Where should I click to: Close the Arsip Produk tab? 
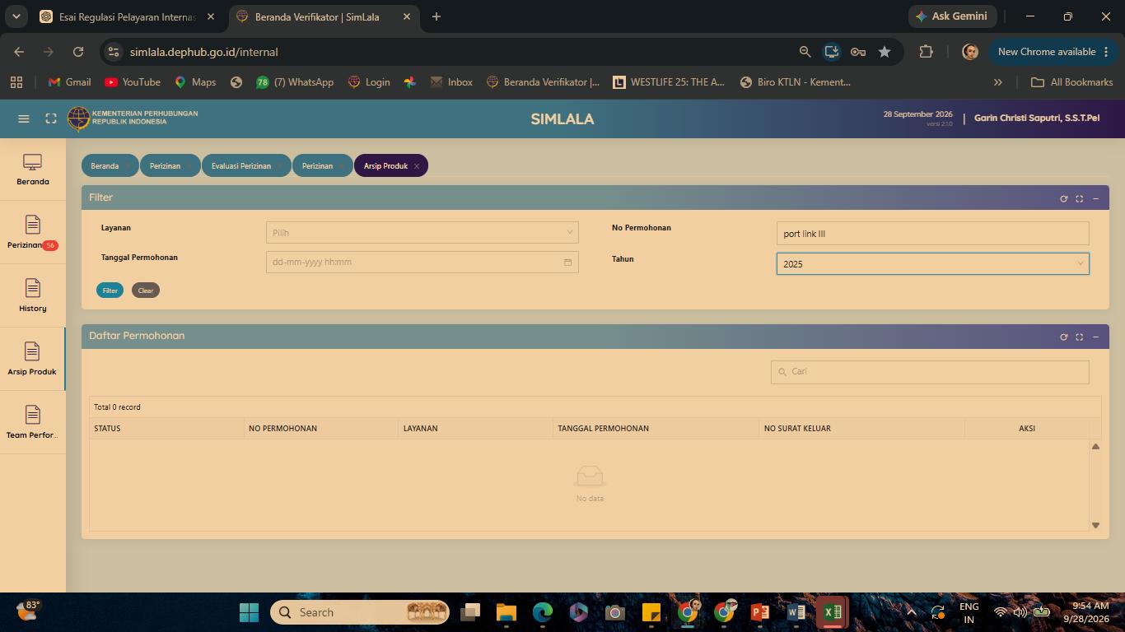click(417, 166)
